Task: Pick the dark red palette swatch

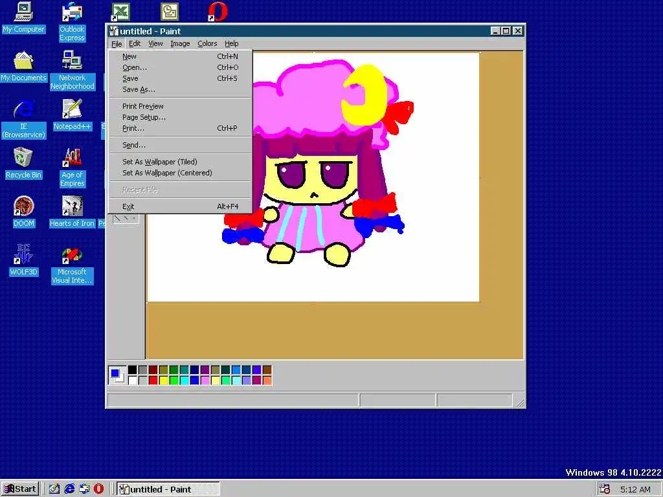Action: point(153,370)
